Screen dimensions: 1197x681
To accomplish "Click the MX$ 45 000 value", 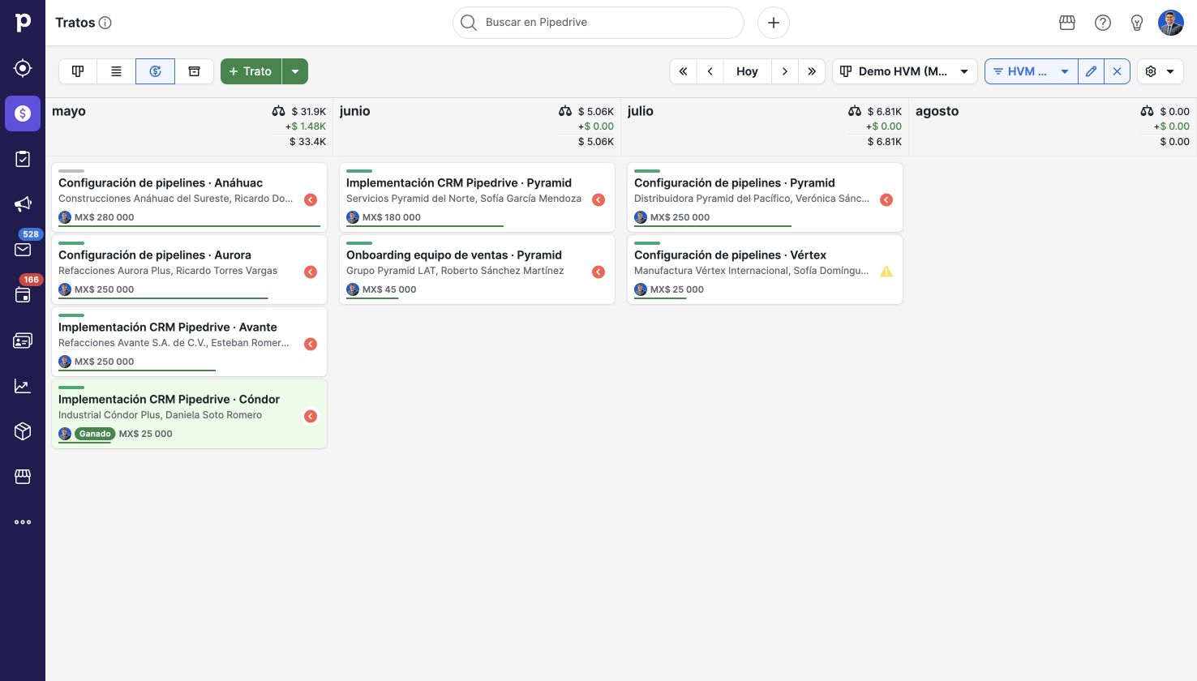I will click(x=389, y=289).
